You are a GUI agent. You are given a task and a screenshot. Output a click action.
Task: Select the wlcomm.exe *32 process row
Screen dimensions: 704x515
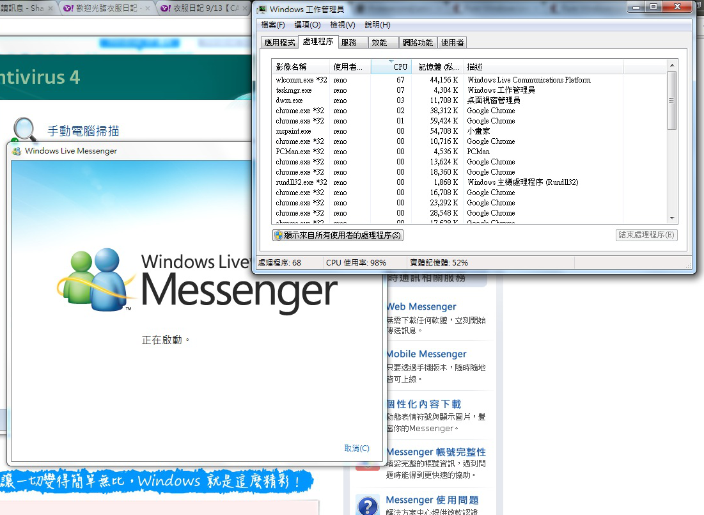click(x=469, y=80)
